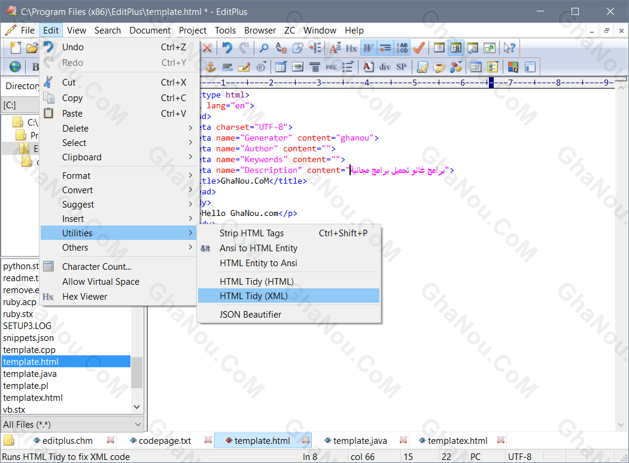Switch to the templatex.html tab
629x463 pixels.
[457, 441]
